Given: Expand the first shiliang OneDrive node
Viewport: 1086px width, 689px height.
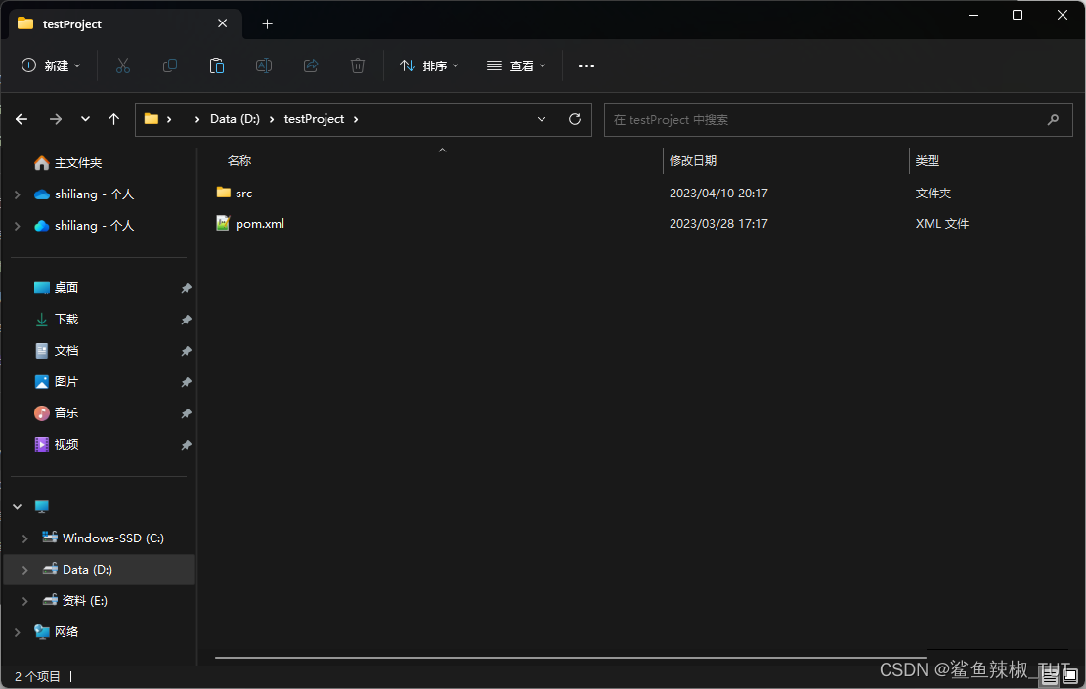Looking at the screenshot, I should pos(18,194).
